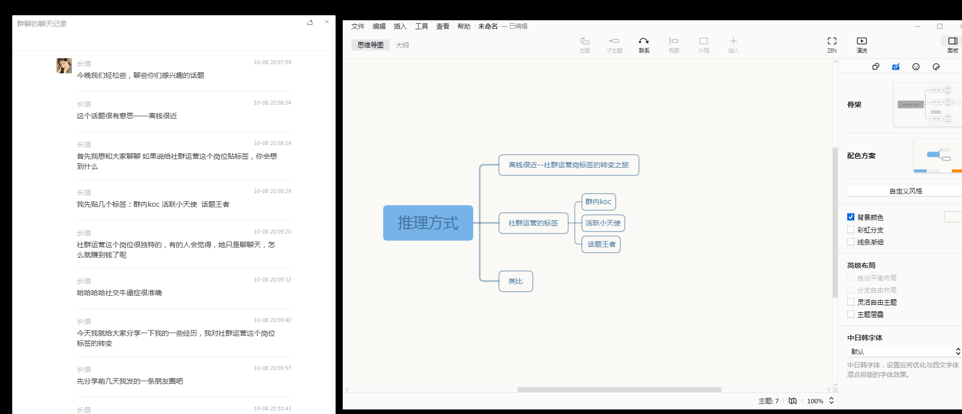Adjust the 100% zoom stepper
This screenshot has height=414, width=962.
pyautogui.click(x=831, y=401)
